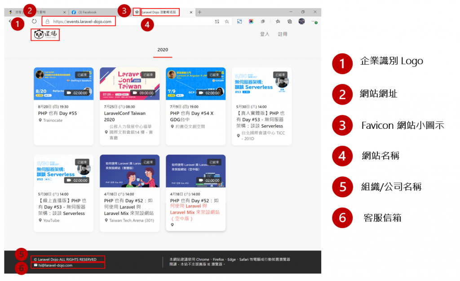Screen dimensions: 460x281
Task: Open the browser settings ellipsis menu
Action: (314, 22)
